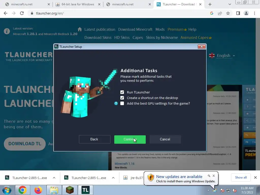
Task: Dismiss the Windows Update balloon
Action: (x=214, y=176)
